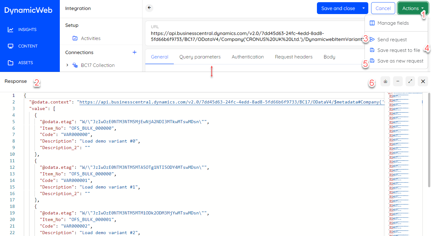This screenshot has width=440, height=236.
Task: Click the response vertical scrollbar
Action: 429,140
